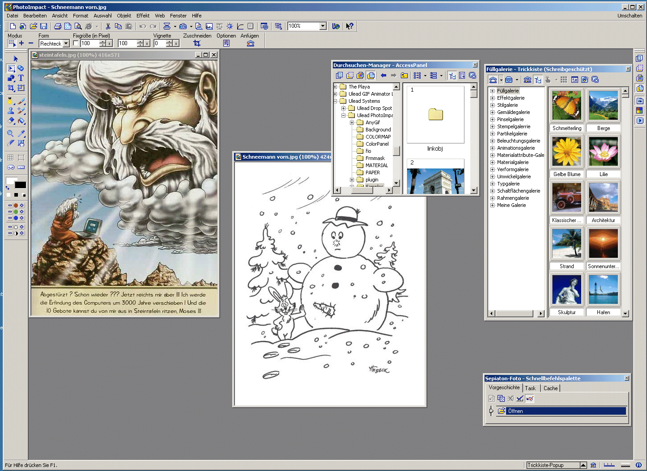The height and width of the screenshot is (471, 647).
Task: Click the up-folder icon in Durchsuchen-Manager
Action: 404,76
